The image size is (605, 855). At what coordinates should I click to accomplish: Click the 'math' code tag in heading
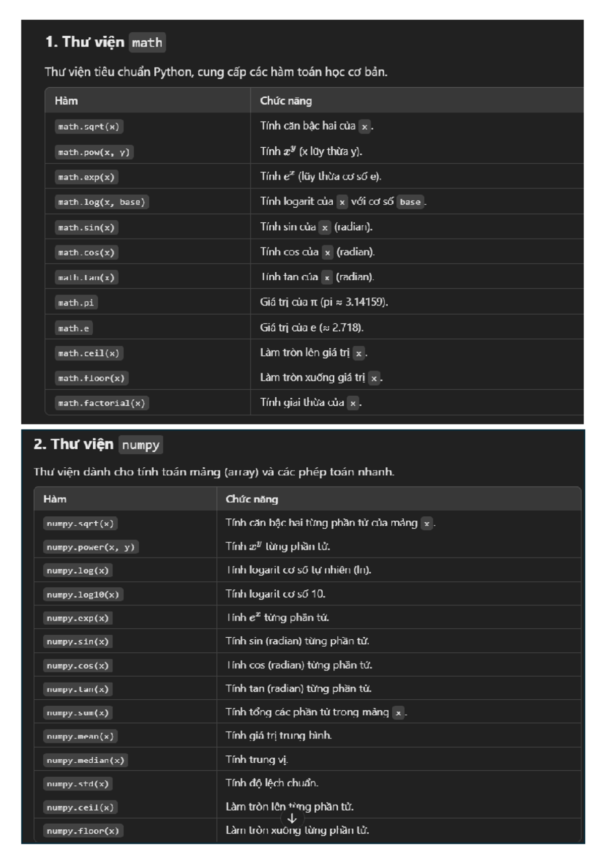pos(147,42)
